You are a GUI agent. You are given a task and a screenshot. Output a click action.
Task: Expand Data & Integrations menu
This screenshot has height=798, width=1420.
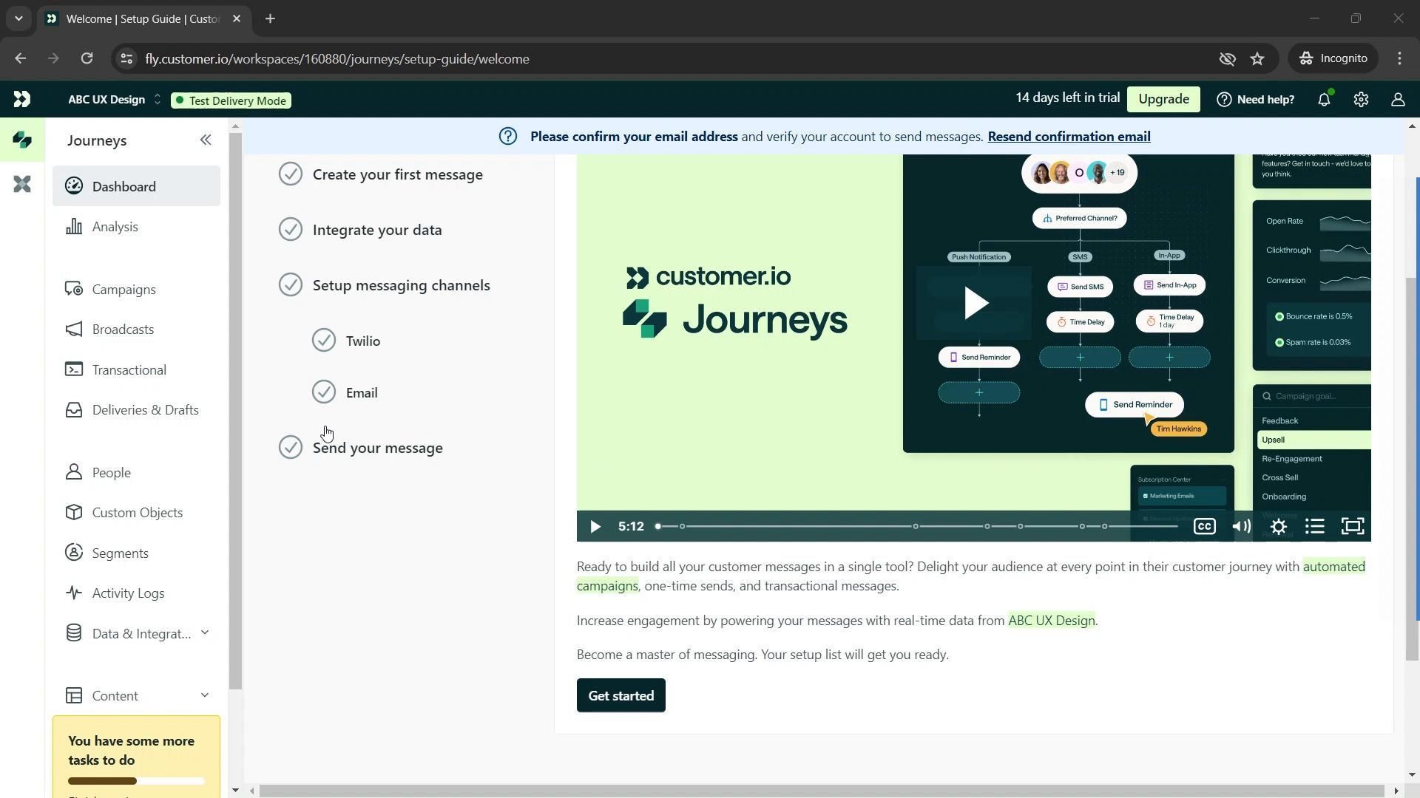pos(205,633)
